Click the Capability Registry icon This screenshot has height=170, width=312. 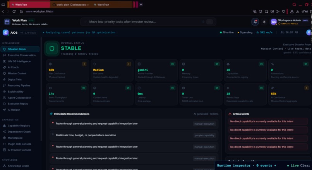4,125
